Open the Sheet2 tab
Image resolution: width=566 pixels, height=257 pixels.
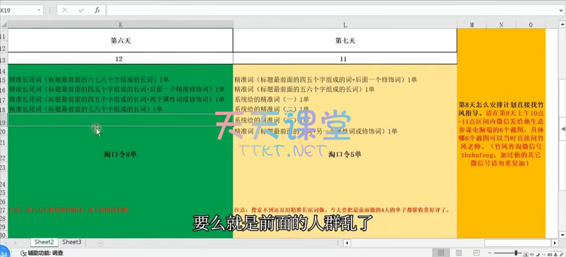point(44,242)
